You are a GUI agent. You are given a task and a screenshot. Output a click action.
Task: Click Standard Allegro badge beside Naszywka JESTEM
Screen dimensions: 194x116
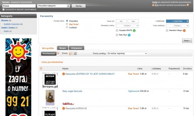[64, 74]
